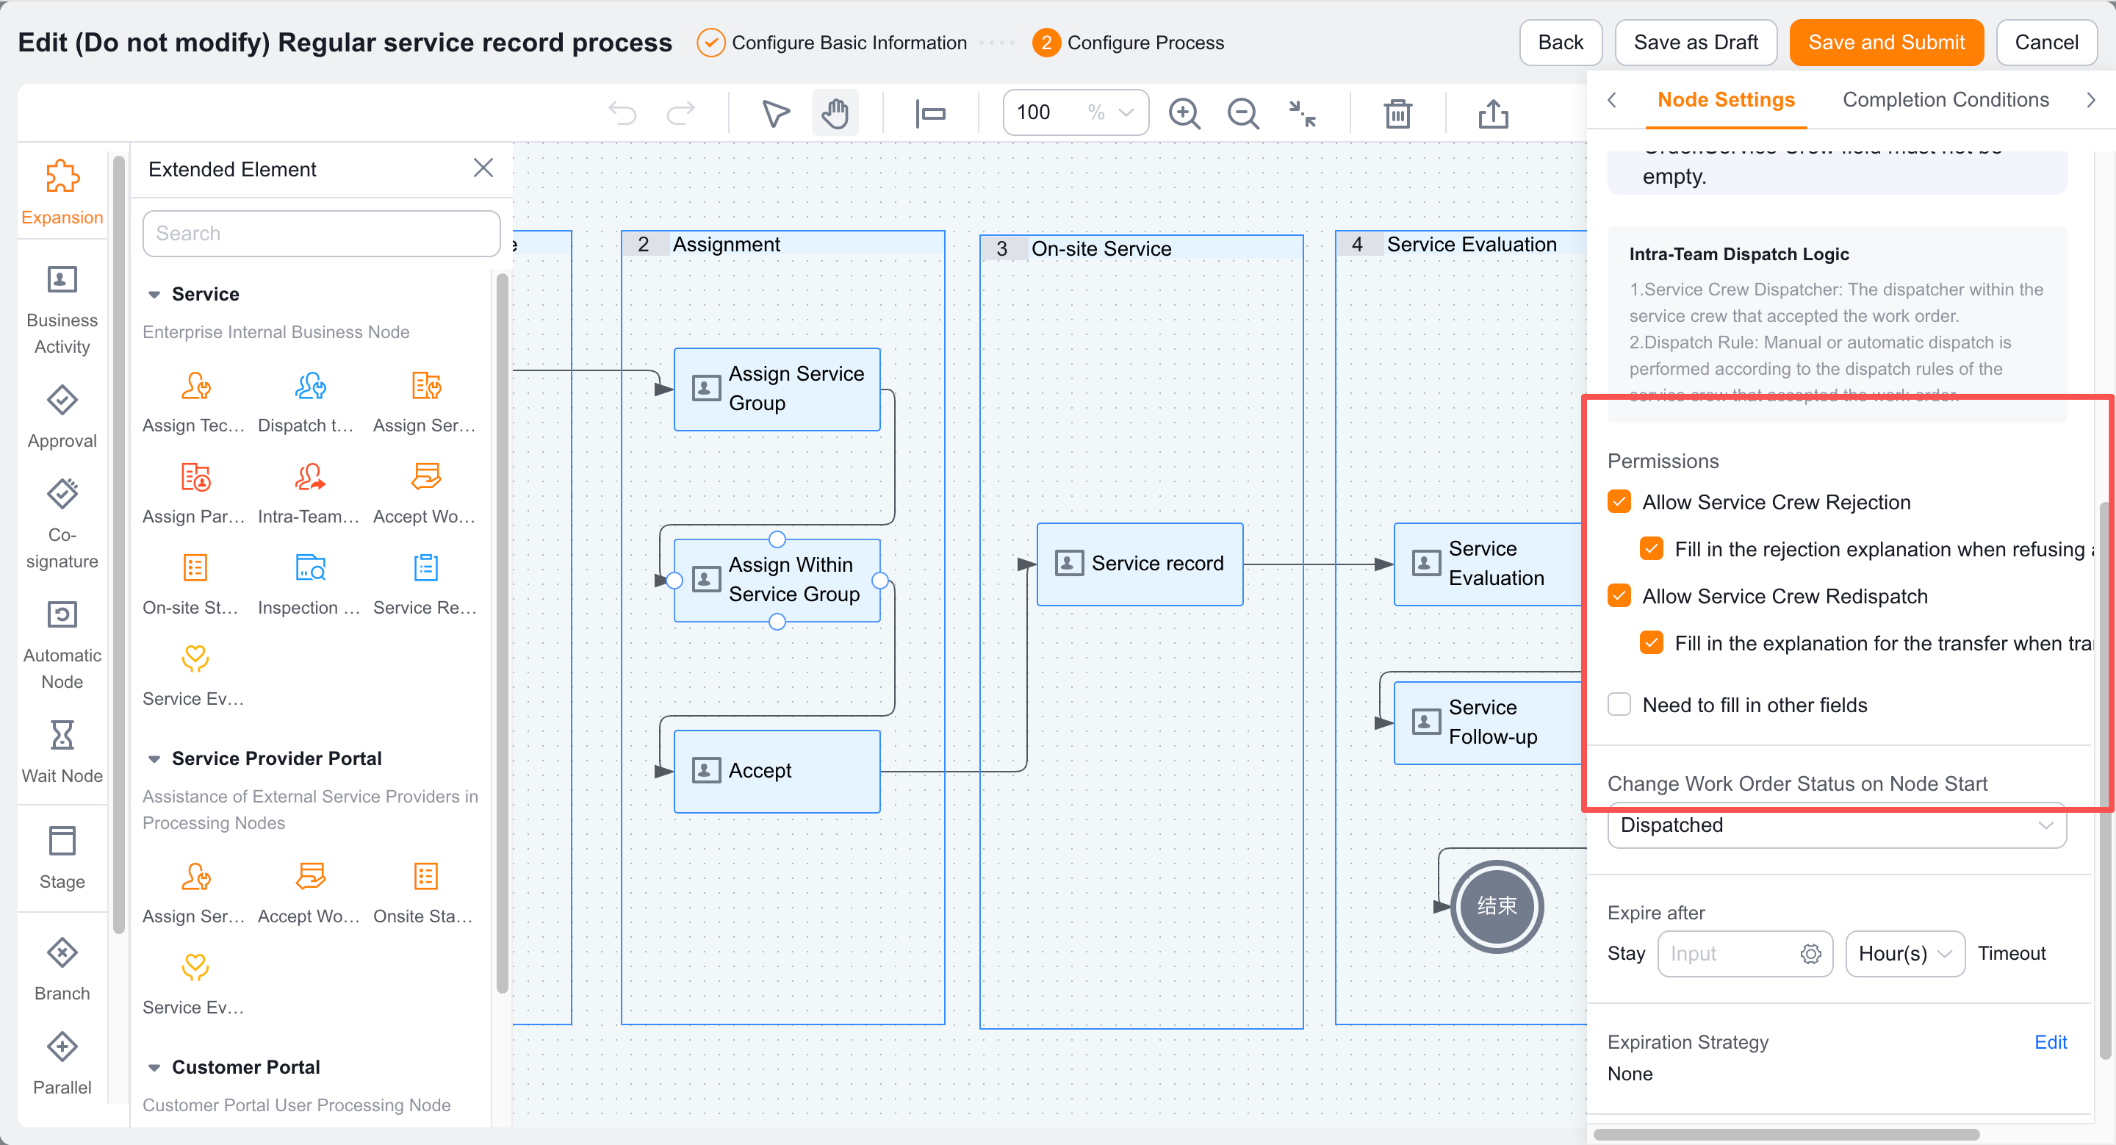Click the align left toolbar icon
The width and height of the screenshot is (2116, 1145).
930,112
